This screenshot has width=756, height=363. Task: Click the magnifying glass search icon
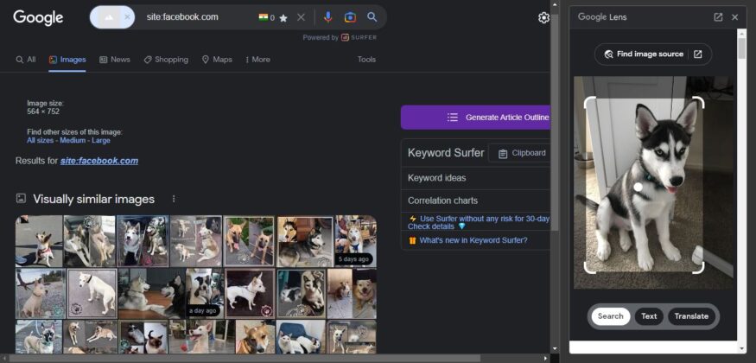click(x=372, y=17)
